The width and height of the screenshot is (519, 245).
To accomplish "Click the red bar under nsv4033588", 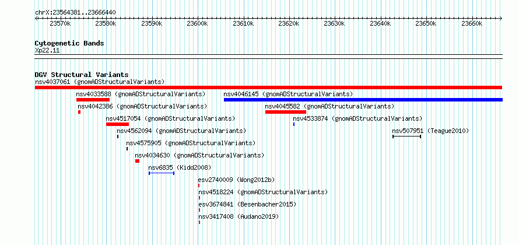I will 93,100.
